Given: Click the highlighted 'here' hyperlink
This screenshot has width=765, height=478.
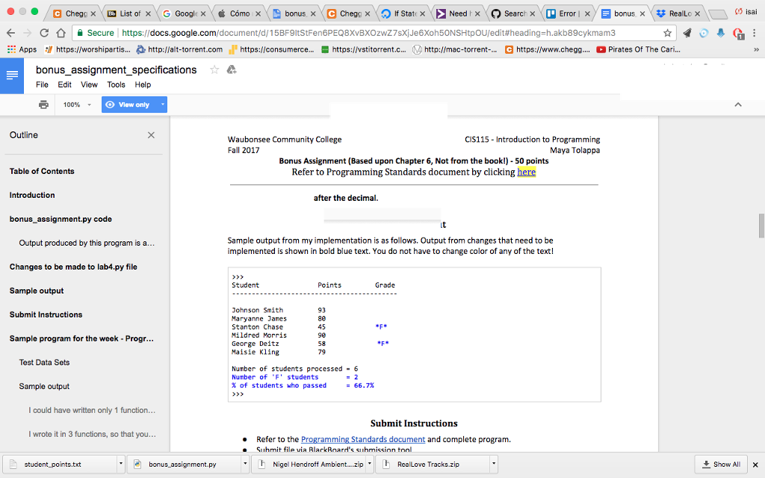Looking at the screenshot, I should click(x=526, y=172).
